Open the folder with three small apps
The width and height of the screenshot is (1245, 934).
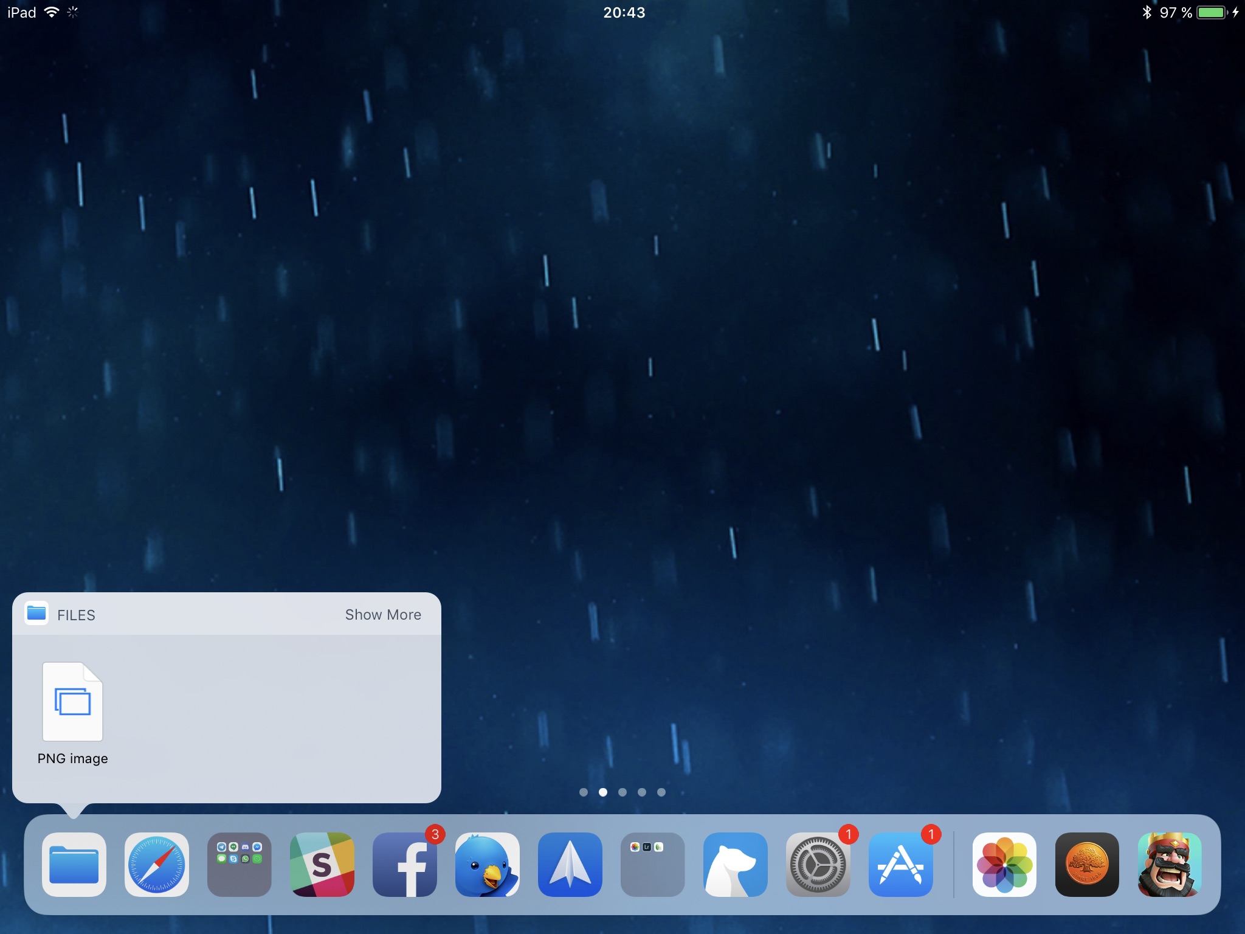tap(652, 864)
